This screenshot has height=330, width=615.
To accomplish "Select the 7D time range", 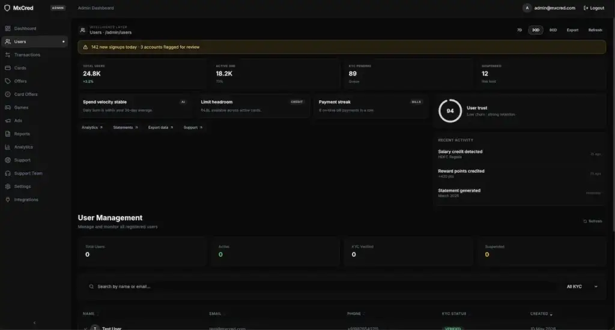I will coord(520,30).
